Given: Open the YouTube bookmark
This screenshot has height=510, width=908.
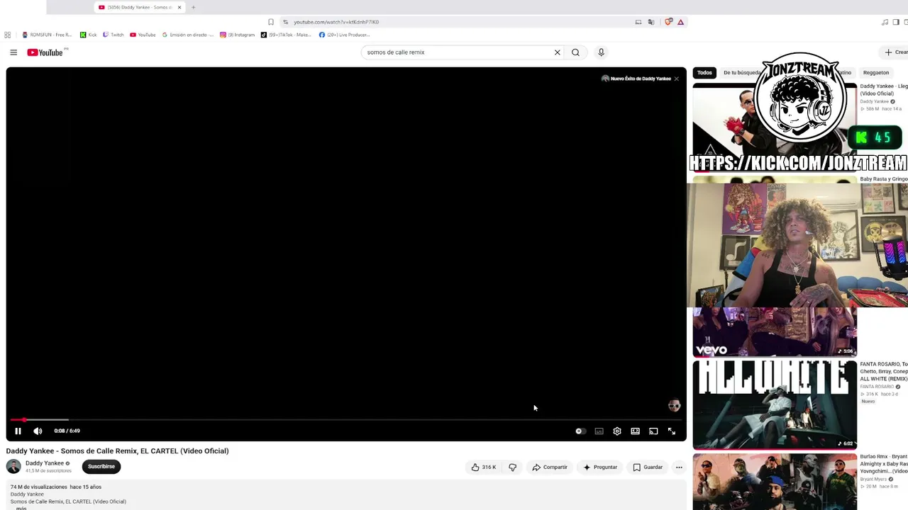Looking at the screenshot, I should 143,35.
